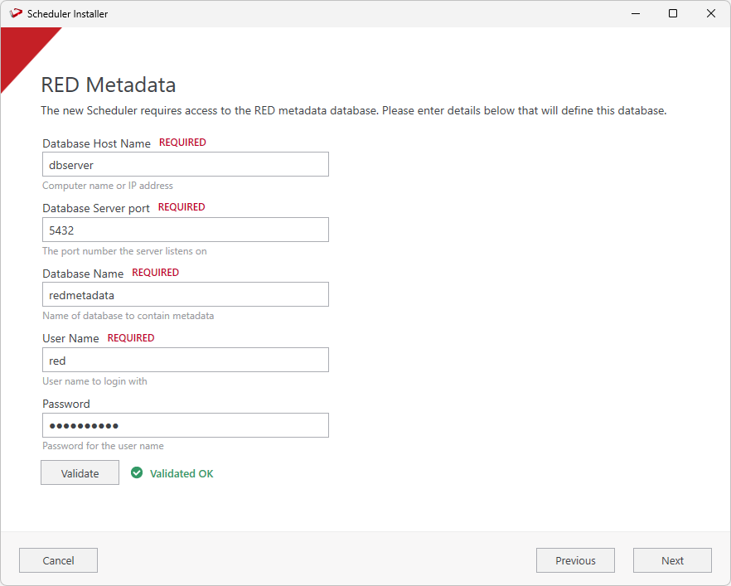Click the Validate button
731x586 pixels.
coord(80,472)
